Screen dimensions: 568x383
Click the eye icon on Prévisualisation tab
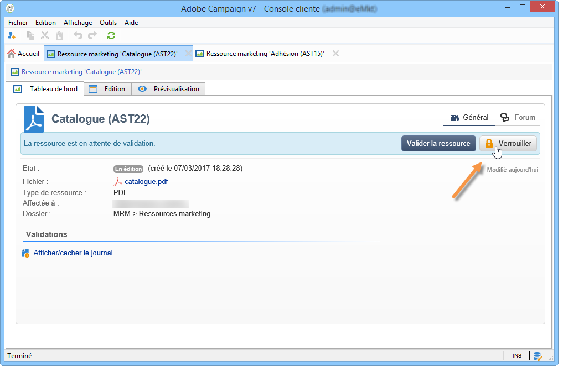pos(142,89)
